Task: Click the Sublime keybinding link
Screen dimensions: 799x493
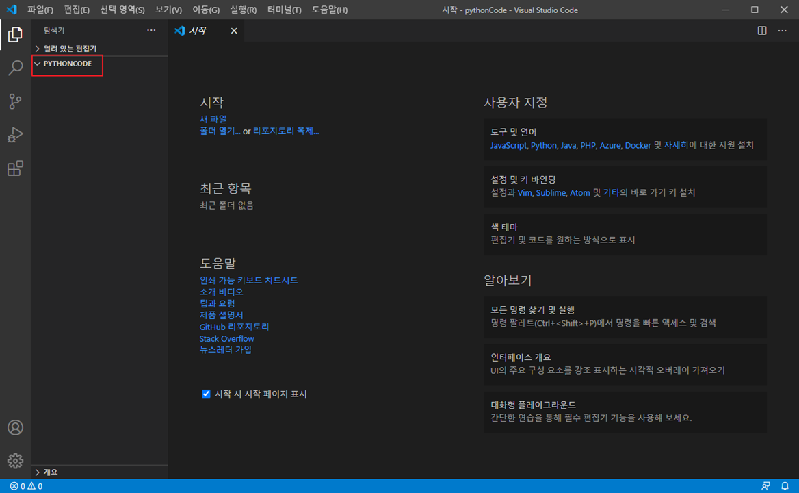Action: 550,192
